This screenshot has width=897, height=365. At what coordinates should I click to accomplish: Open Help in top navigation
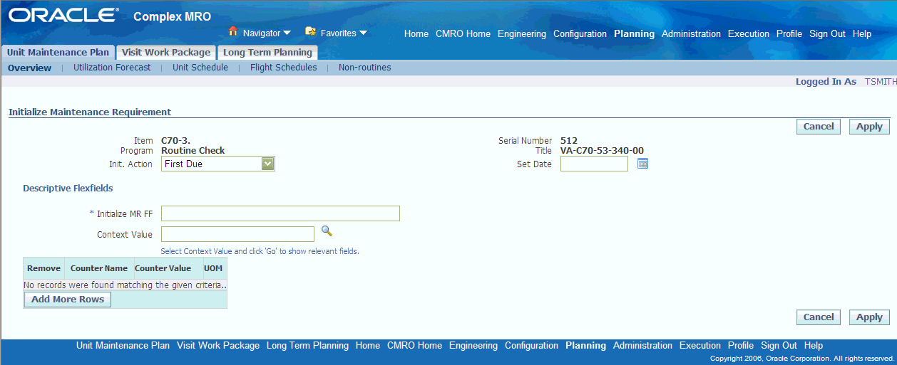[x=862, y=33]
